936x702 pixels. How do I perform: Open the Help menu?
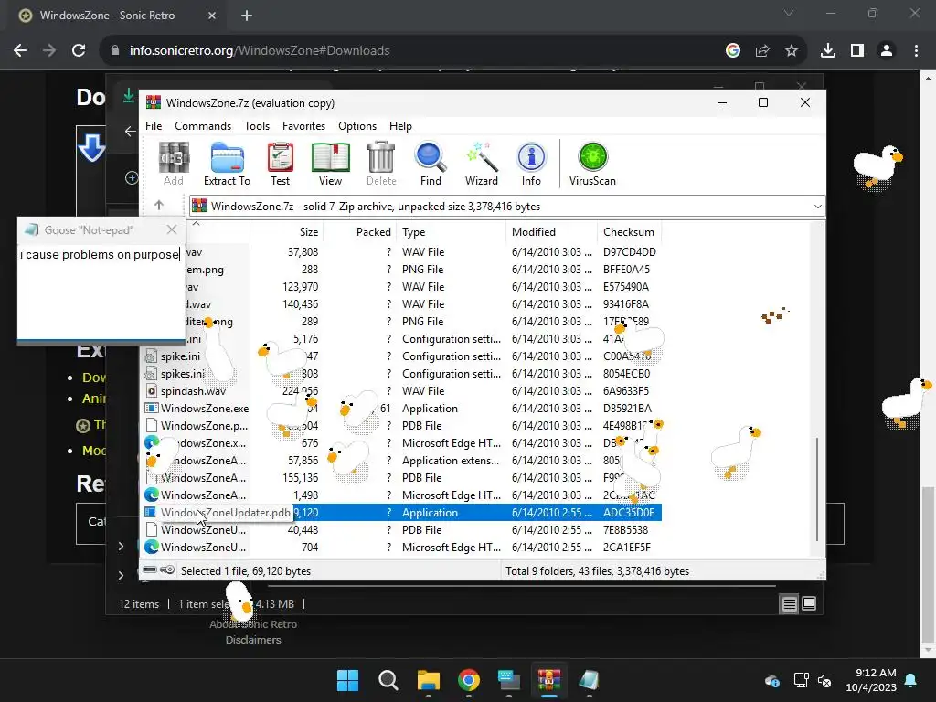(x=400, y=126)
